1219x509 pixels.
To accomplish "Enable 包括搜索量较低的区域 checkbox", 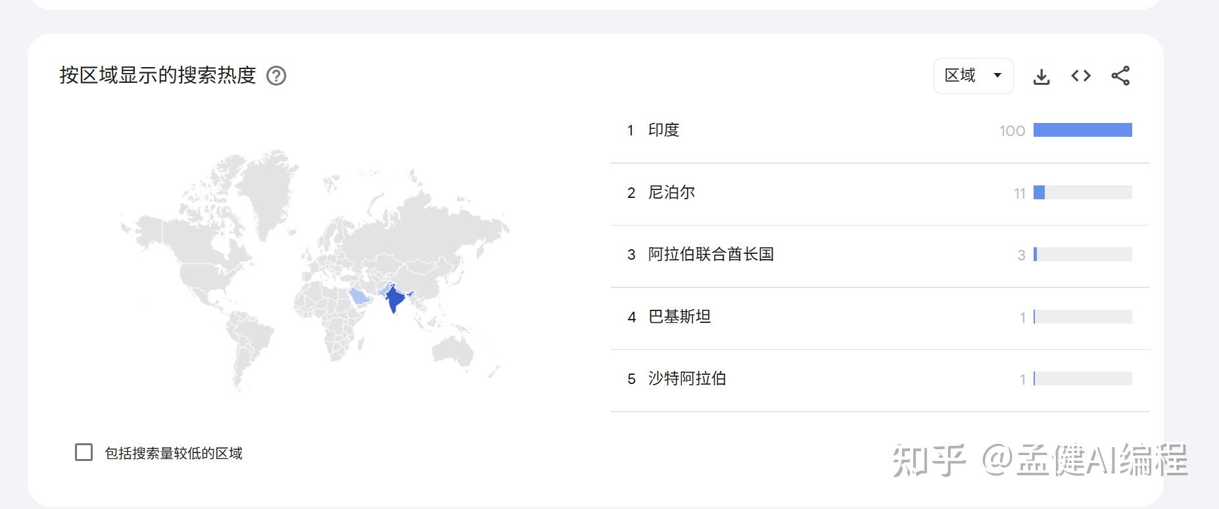I will (x=84, y=452).
